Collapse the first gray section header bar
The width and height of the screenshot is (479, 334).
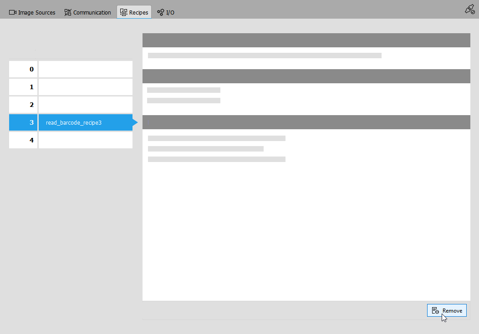point(306,40)
